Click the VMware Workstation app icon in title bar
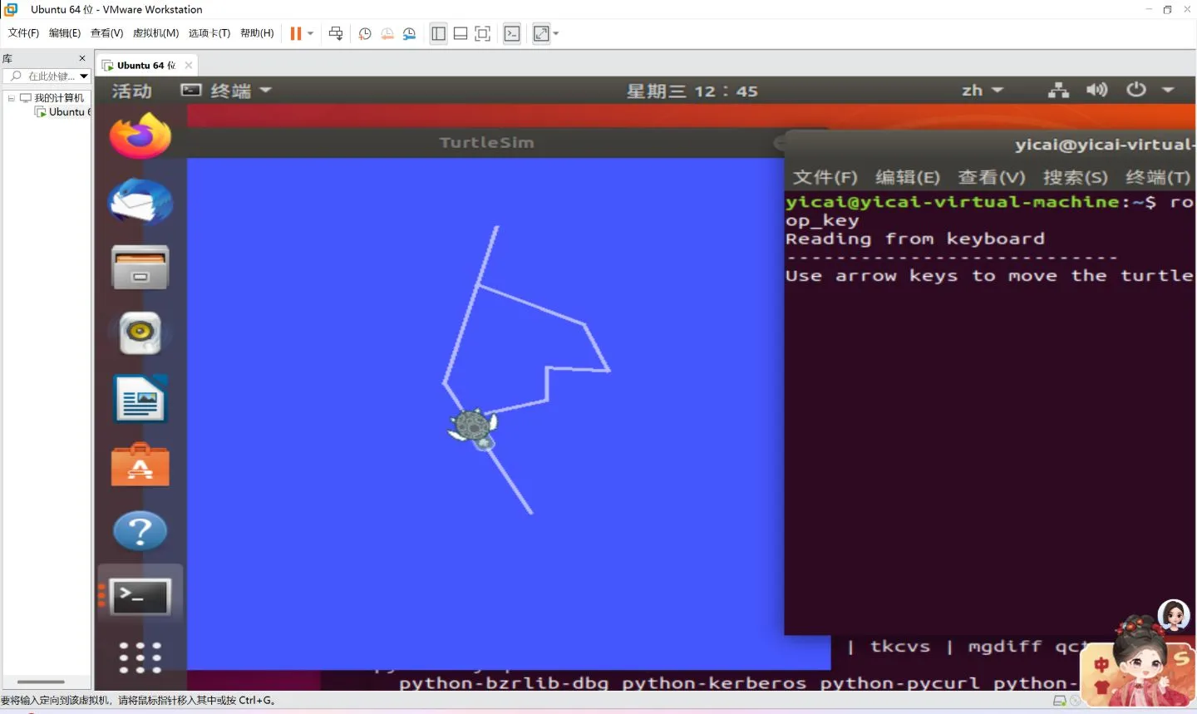 (x=11, y=9)
